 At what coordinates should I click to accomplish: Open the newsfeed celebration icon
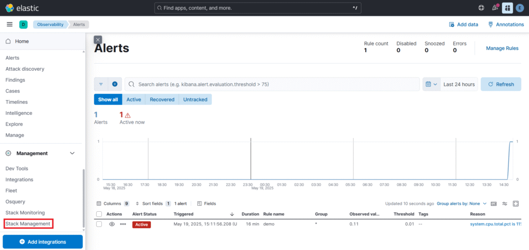(x=495, y=8)
